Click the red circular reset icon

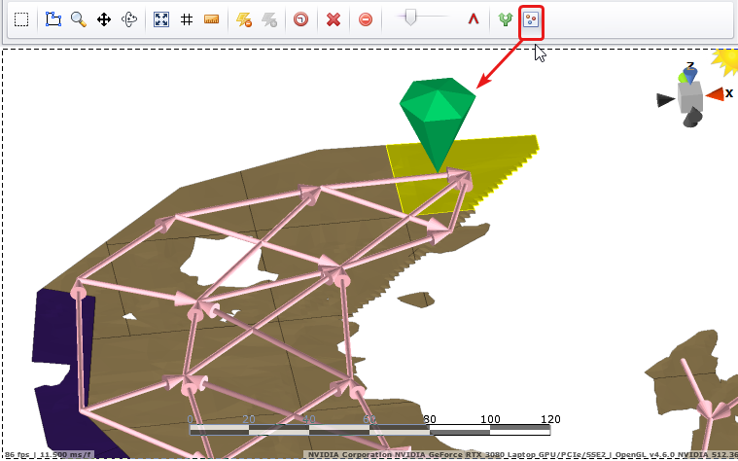(x=300, y=19)
